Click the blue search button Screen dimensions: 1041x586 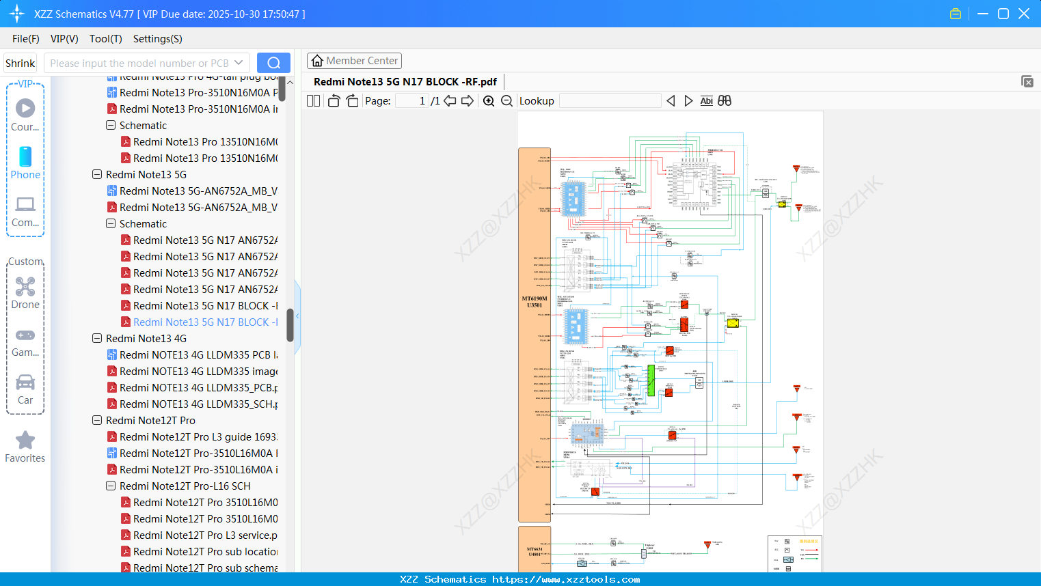273,63
